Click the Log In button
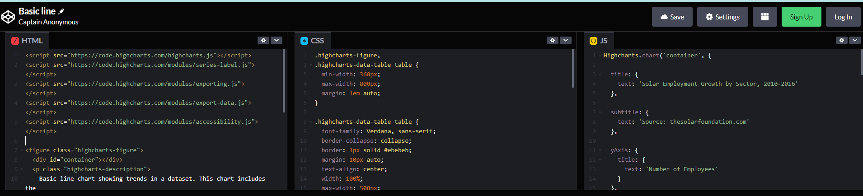This screenshot has height=196, width=863. tap(843, 17)
